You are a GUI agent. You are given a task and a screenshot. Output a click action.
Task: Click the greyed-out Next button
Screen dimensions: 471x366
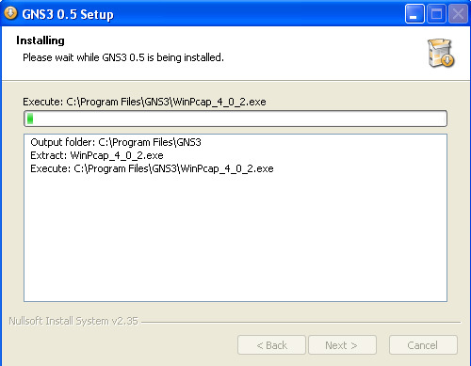(342, 345)
